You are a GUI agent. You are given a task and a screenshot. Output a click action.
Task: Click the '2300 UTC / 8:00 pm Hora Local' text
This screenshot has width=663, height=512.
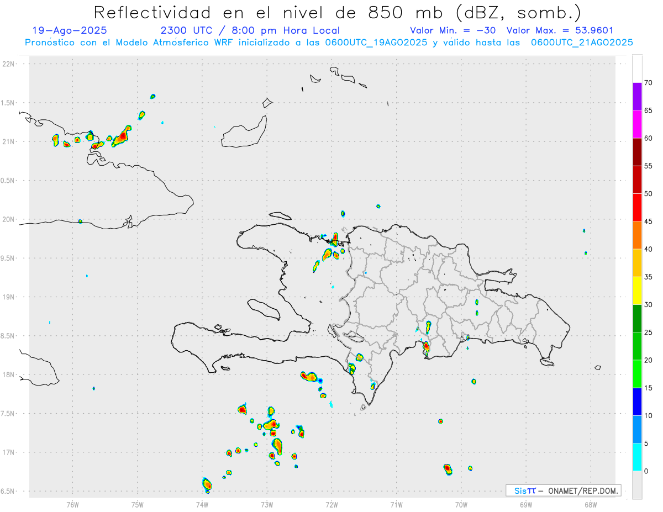(250, 30)
